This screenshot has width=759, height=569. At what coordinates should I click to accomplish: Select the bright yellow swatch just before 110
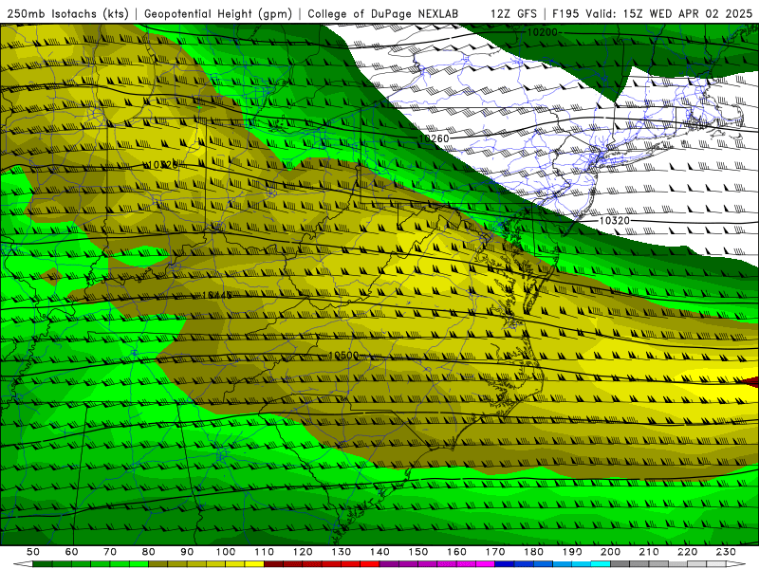coord(254,564)
